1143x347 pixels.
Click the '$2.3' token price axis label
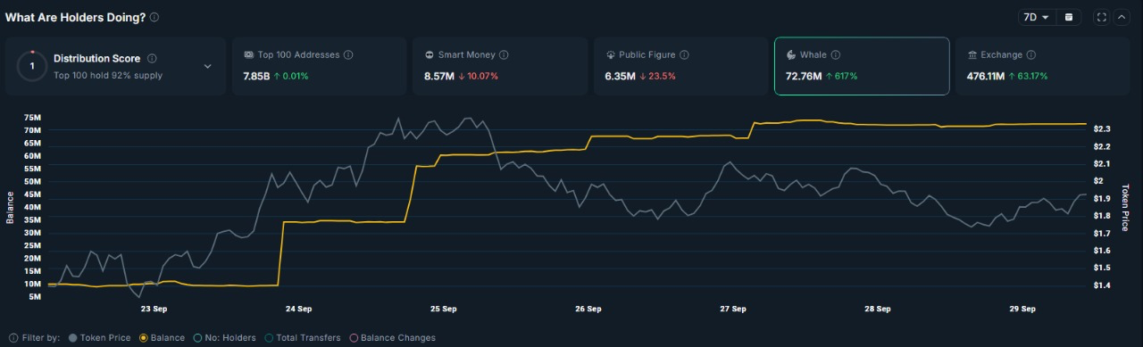click(1102, 129)
